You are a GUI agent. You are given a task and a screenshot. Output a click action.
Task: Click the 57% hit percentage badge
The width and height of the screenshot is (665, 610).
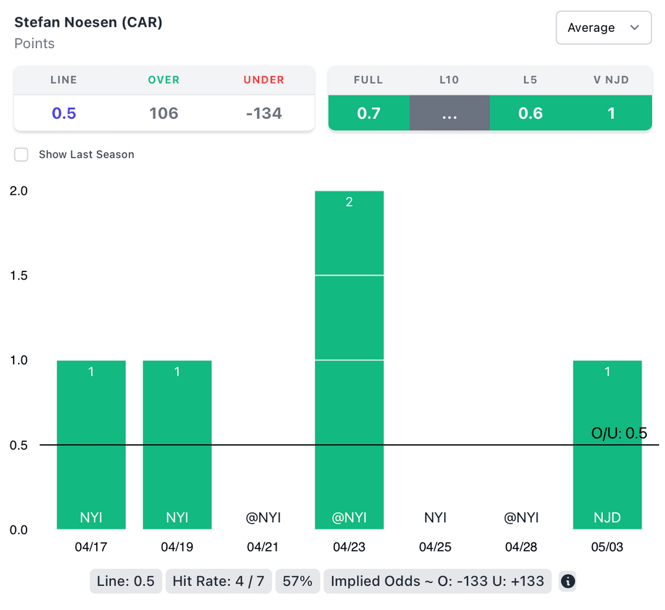click(x=297, y=581)
